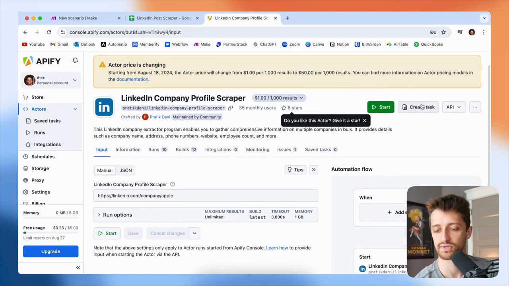Switch to the Builds tab

(186, 149)
